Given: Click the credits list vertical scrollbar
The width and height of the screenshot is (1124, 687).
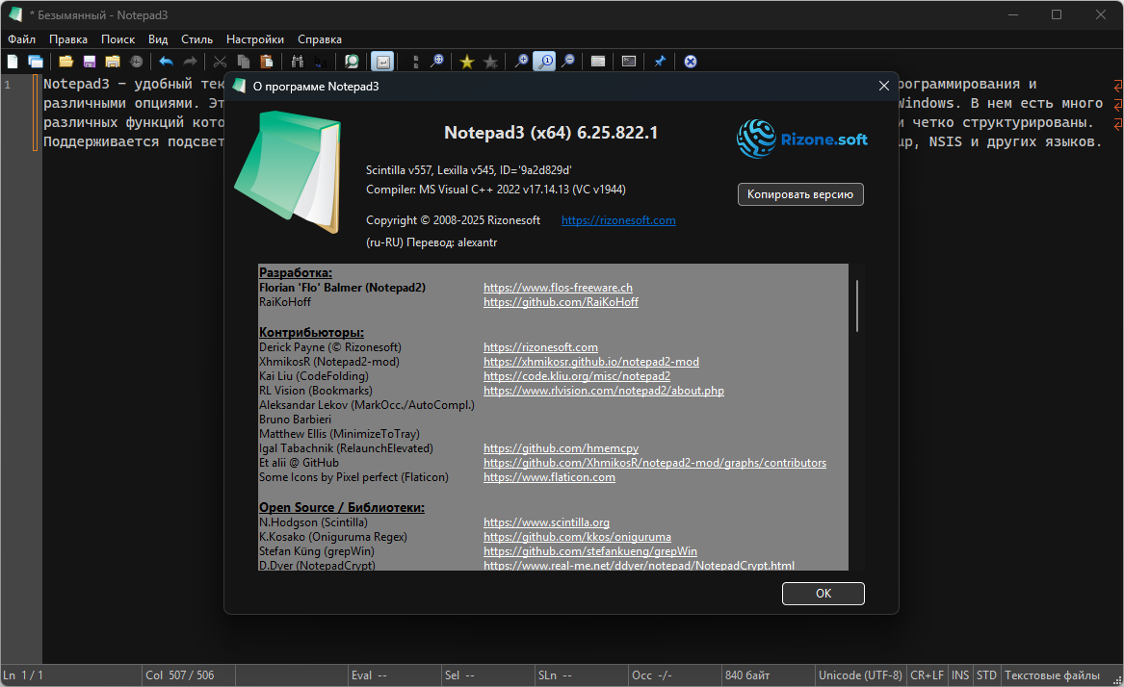Looking at the screenshot, I should pos(856,306).
